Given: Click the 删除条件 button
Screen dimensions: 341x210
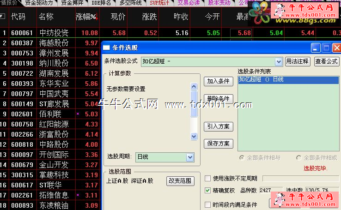Looking at the screenshot, I should (219, 99).
